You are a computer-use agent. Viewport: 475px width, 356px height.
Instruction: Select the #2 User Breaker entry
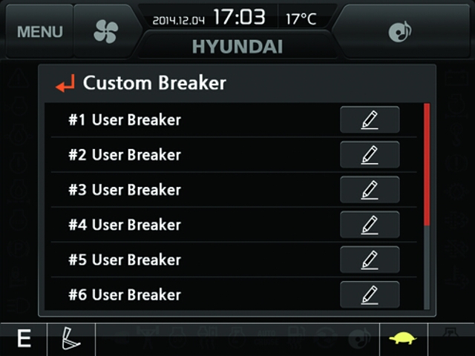(x=125, y=155)
